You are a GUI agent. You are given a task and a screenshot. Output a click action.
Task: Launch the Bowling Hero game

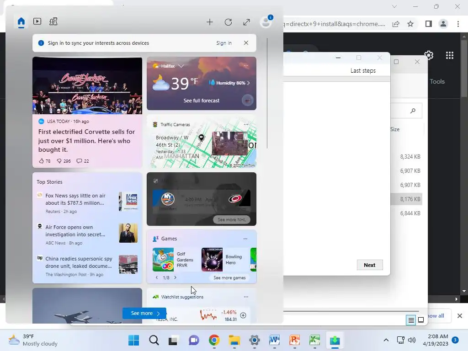(223, 260)
